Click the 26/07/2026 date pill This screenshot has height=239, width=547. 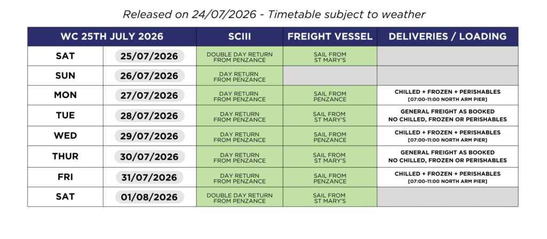[x=150, y=76]
